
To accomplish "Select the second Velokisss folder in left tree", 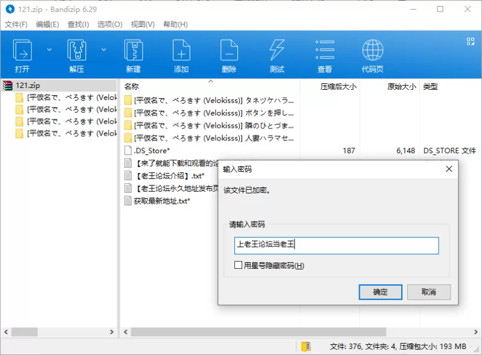I will pyautogui.click(x=66, y=110).
